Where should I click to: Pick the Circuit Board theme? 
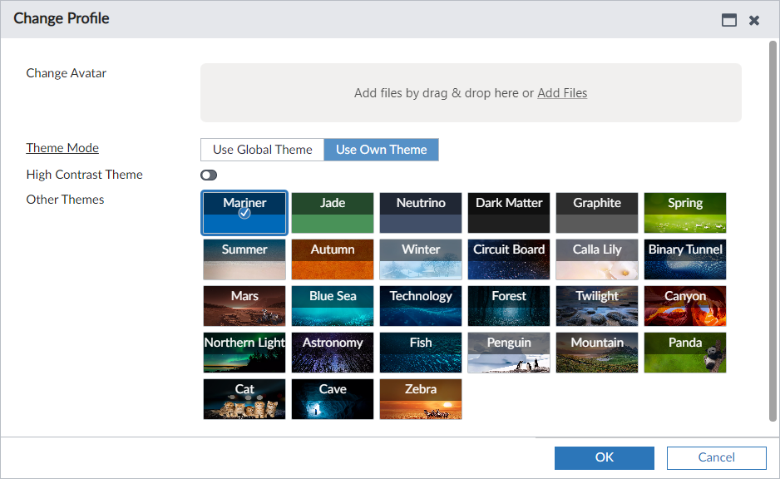point(508,259)
